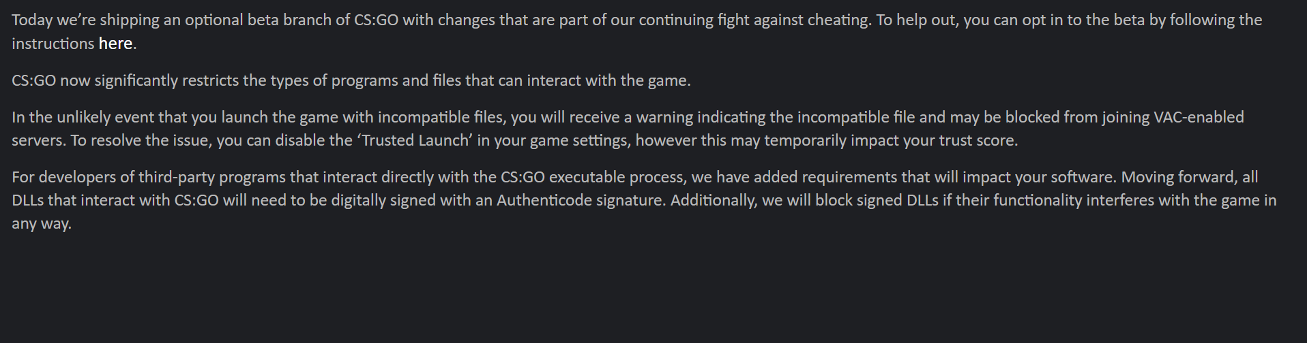Click the final words 'any way.'
This screenshot has height=343, width=1307.
click(x=42, y=223)
